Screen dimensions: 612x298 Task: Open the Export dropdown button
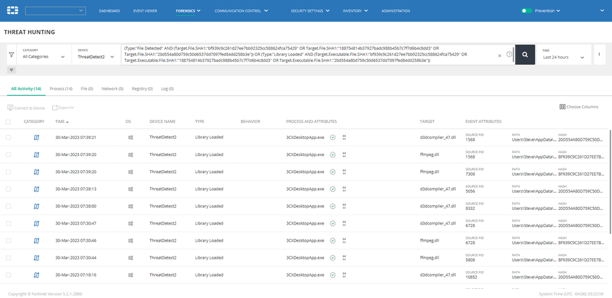click(x=64, y=108)
